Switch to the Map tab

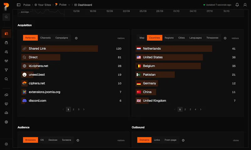pos(142,38)
